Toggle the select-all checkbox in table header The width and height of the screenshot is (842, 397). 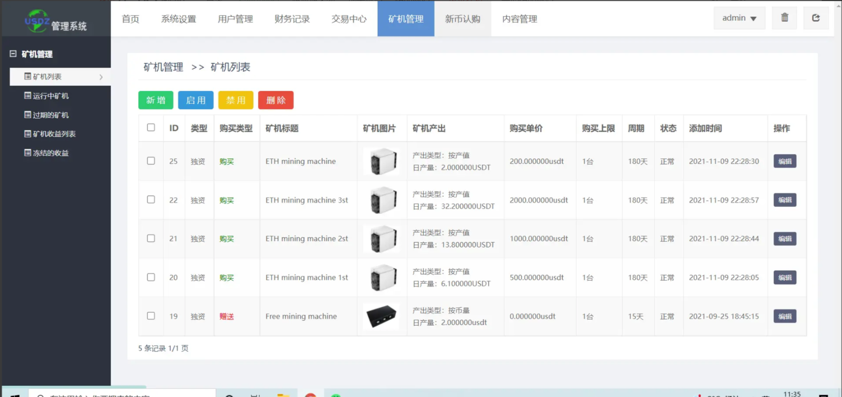click(151, 128)
